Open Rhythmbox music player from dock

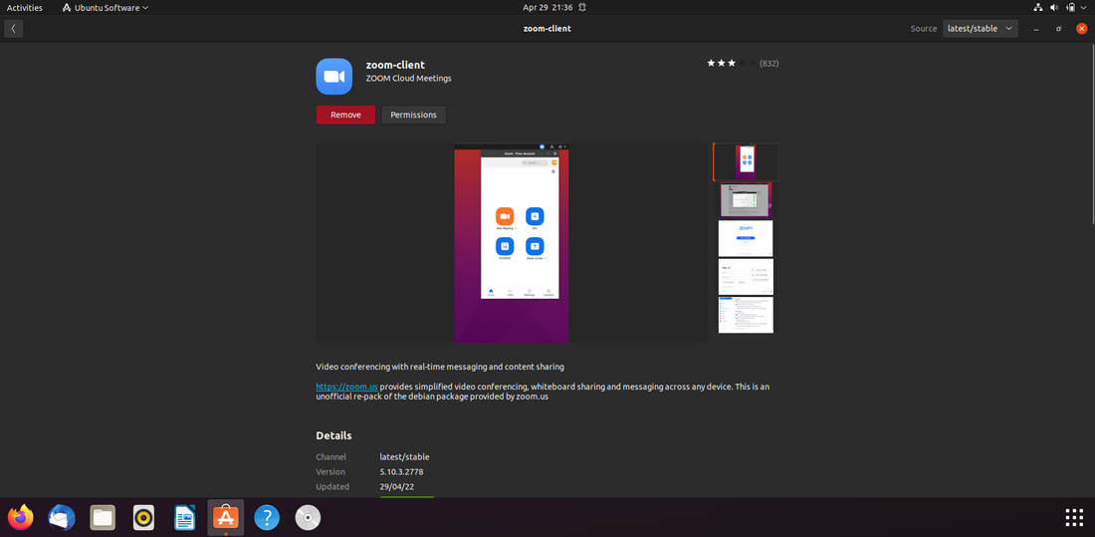tap(143, 517)
